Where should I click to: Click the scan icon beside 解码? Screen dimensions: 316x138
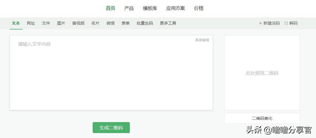coord(286,23)
